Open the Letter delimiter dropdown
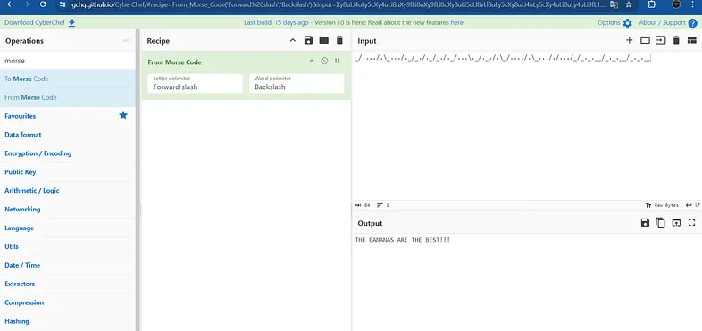 pyautogui.click(x=196, y=83)
